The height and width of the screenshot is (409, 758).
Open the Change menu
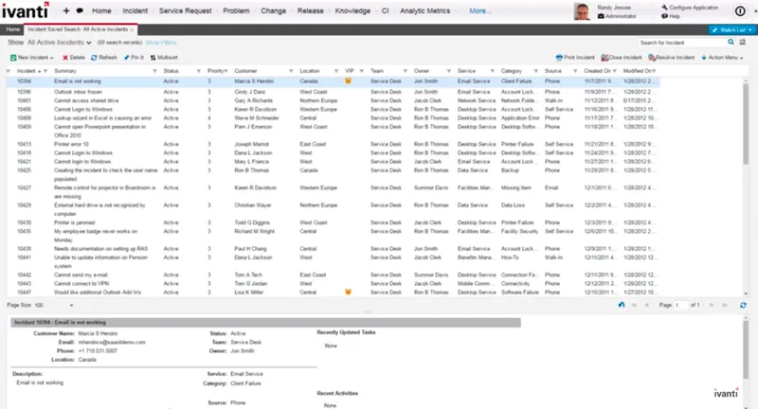click(273, 10)
